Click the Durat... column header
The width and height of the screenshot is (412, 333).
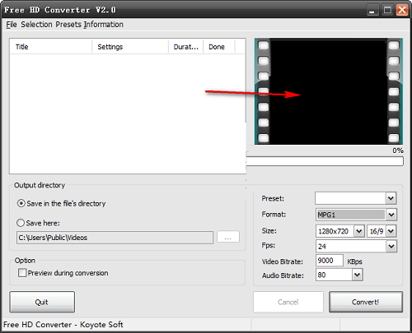[185, 47]
